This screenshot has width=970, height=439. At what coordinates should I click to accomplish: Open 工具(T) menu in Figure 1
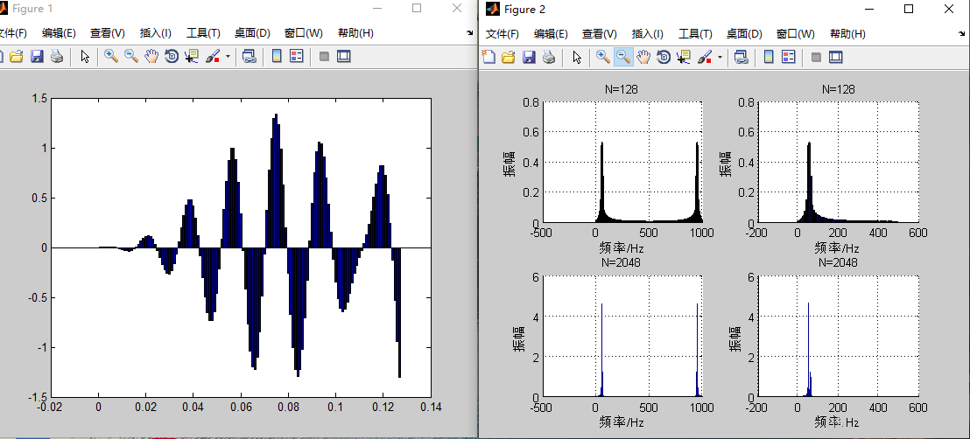[203, 33]
